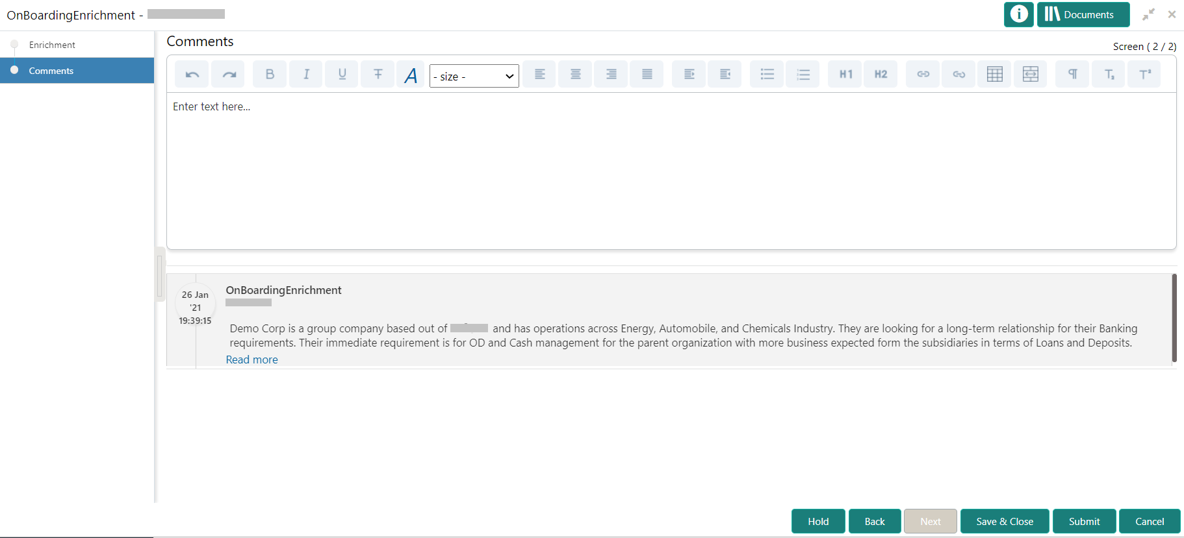1184x538 pixels.
Task: Select the Comments step in sidebar
Action: click(77, 71)
